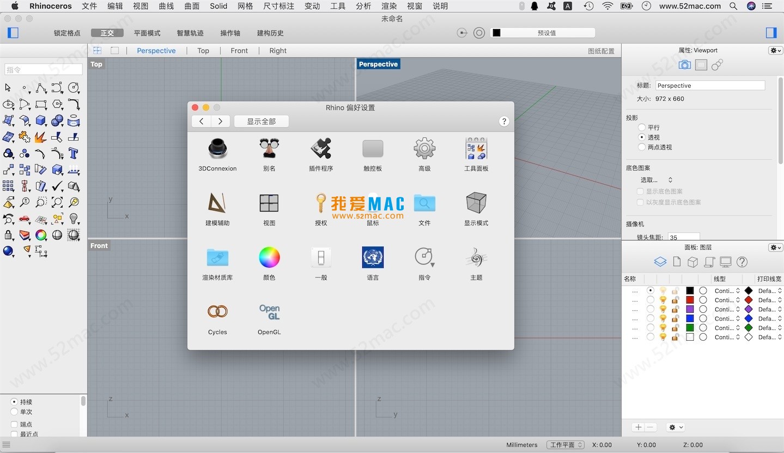Toggle the lock on the green layer
Screen dimensions: 784x453
pyautogui.click(x=675, y=328)
